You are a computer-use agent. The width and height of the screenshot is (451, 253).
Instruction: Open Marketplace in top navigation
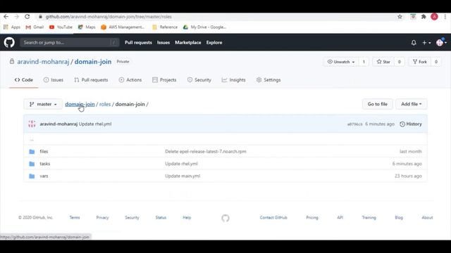pyautogui.click(x=188, y=42)
